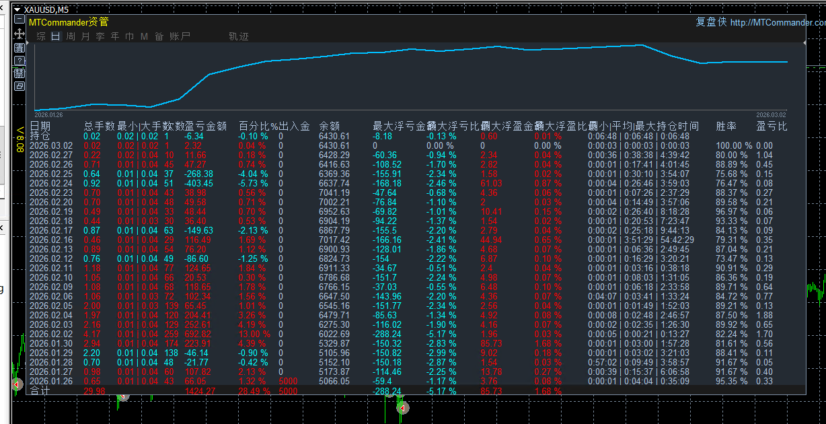The height and width of the screenshot is (424, 826).
Task: Click the crosshair move icon on the left sidebar
Action: coord(19,33)
